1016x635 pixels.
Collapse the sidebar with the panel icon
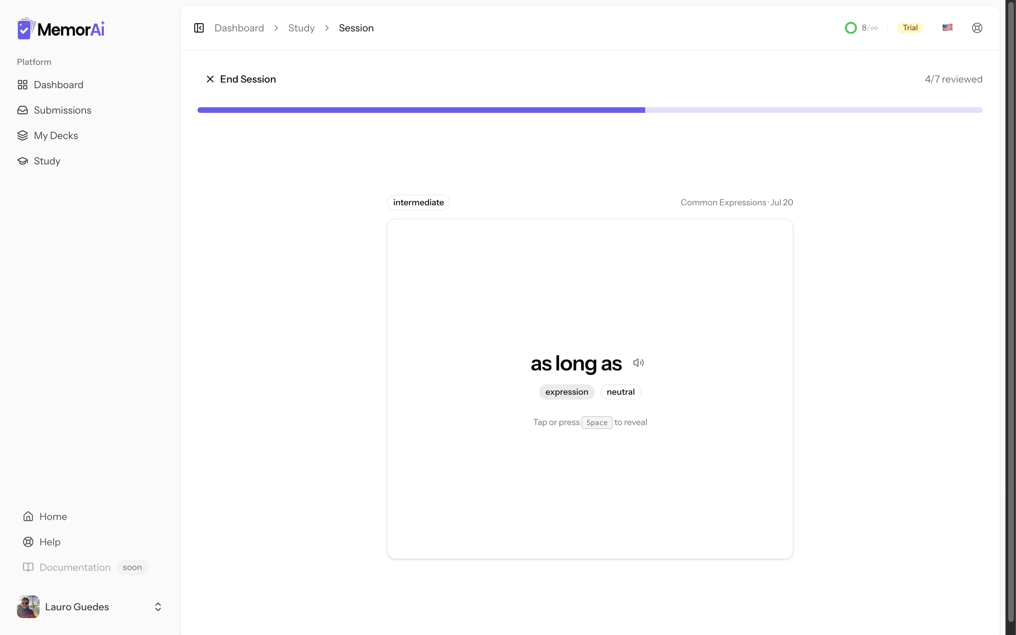(199, 28)
